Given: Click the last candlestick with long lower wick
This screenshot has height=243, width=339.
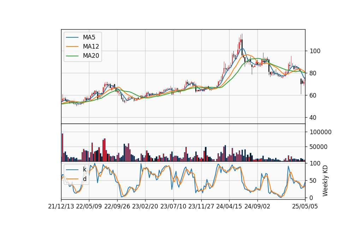Looking at the screenshot, I should 301,86.
